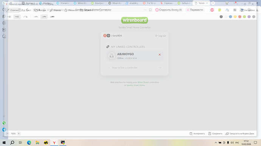The width and height of the screenshot is (261, 146).
Task: Open the РУС language switcher
Action: (237, 143)
